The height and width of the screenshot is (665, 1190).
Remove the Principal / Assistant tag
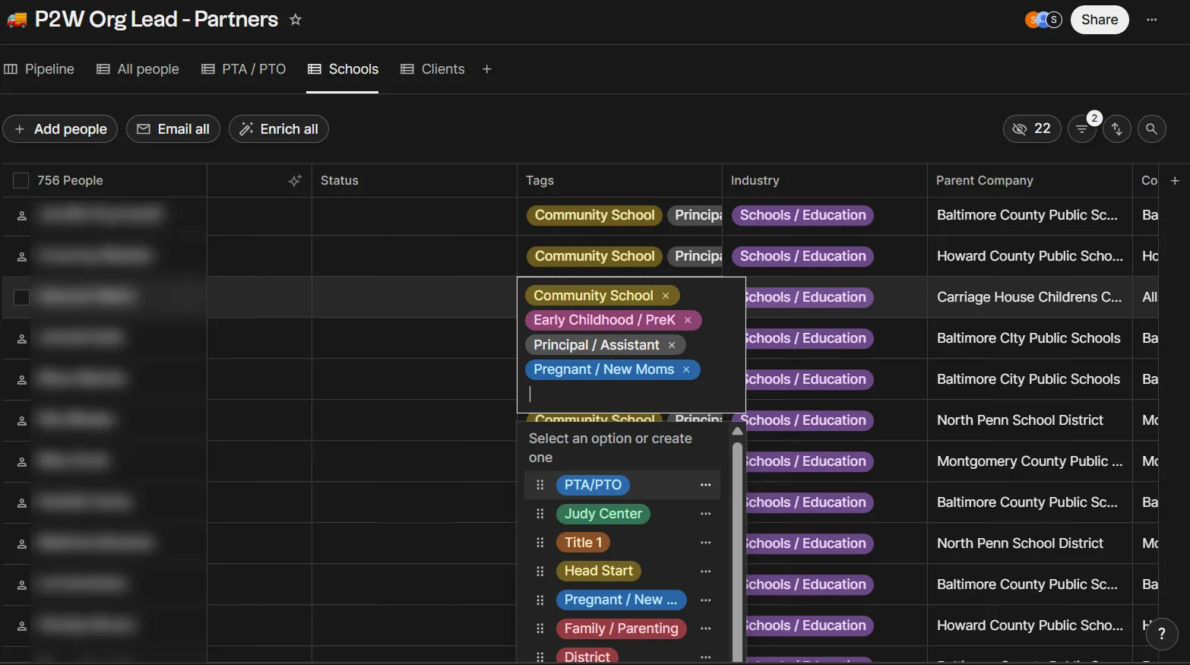(x=672, y=345)
